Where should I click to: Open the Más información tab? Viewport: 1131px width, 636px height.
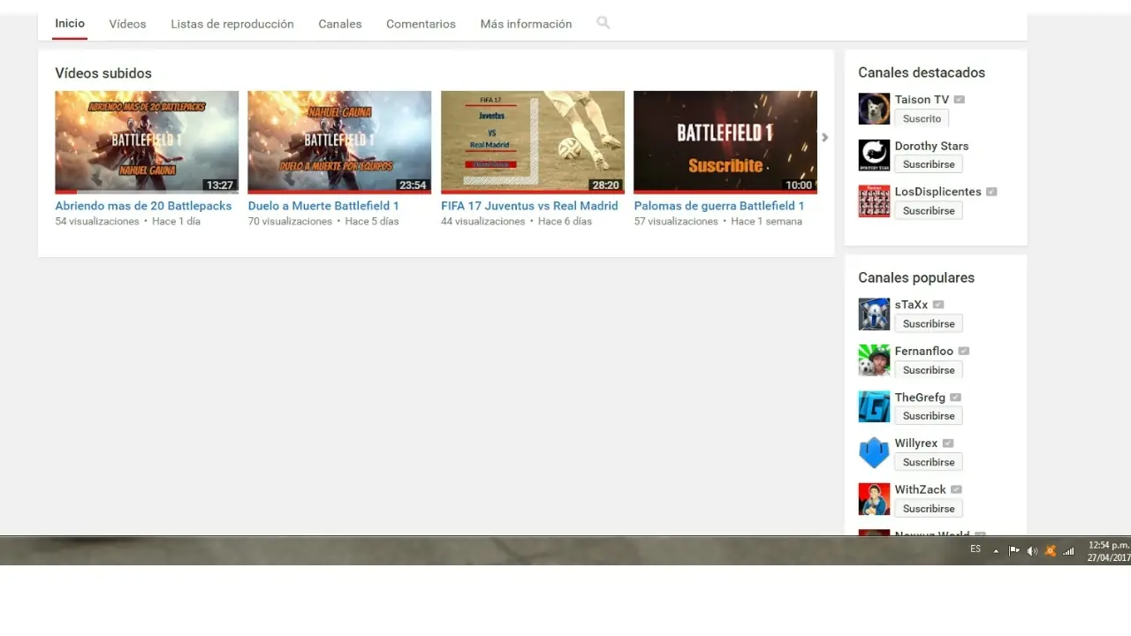pos(526,24)
